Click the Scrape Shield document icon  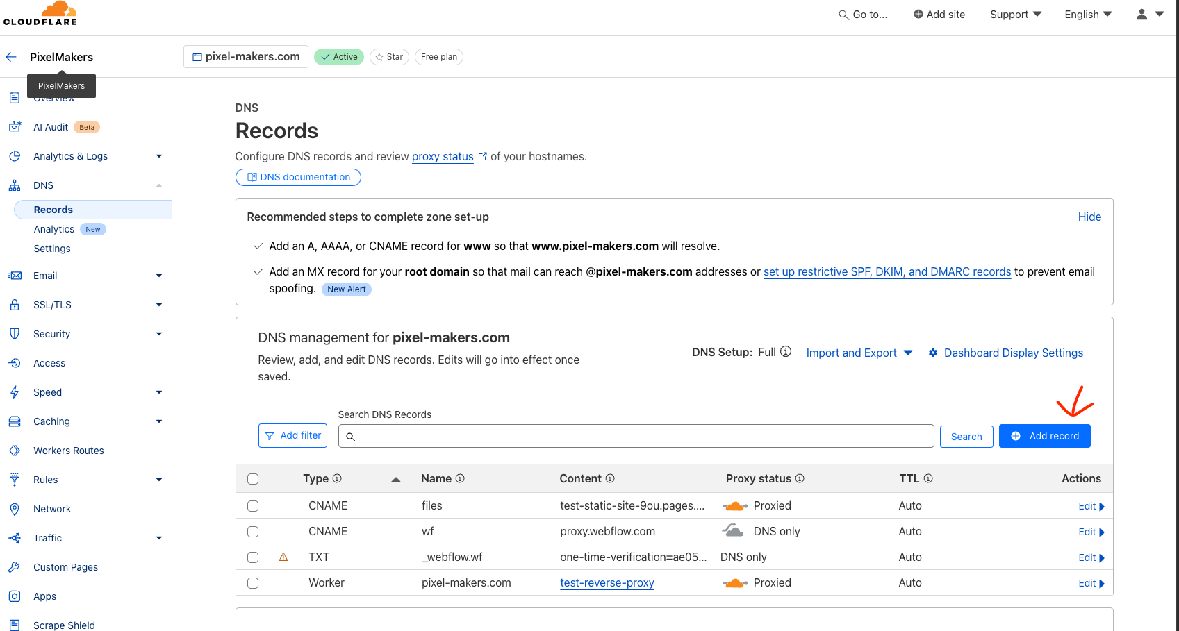(x=15, y=625)
